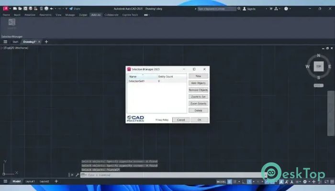Viewport: 335px width, 191px height.
Task: Expand the quick access toolbar customize dropdown
Action: click(67, 9)
